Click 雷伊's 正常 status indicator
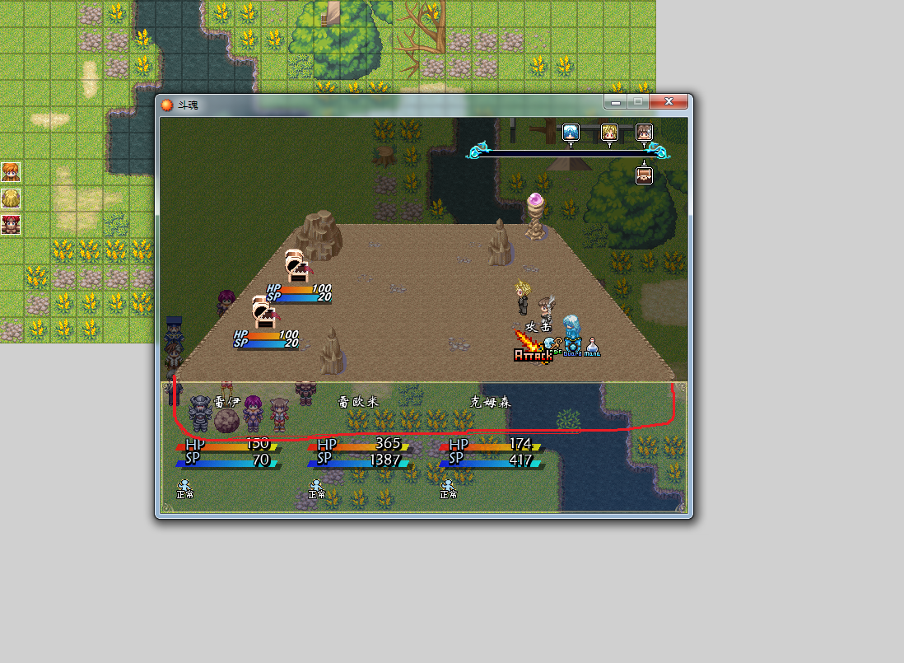 click(x=185, y=489)
